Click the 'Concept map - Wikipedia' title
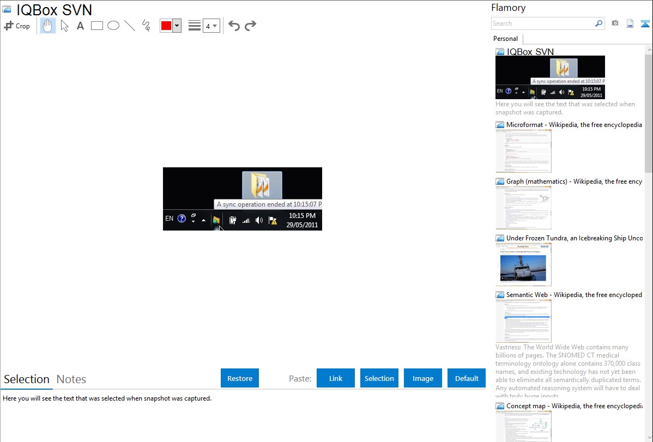The height and width of the screenshot is (442, 653). (x=574, y=405)
